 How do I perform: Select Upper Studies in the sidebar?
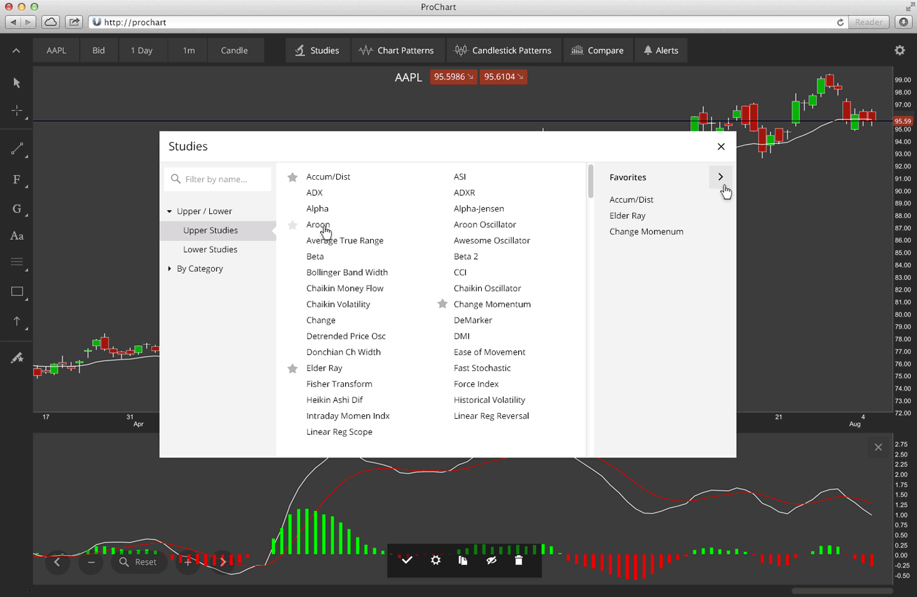click(x=218, y=230)
